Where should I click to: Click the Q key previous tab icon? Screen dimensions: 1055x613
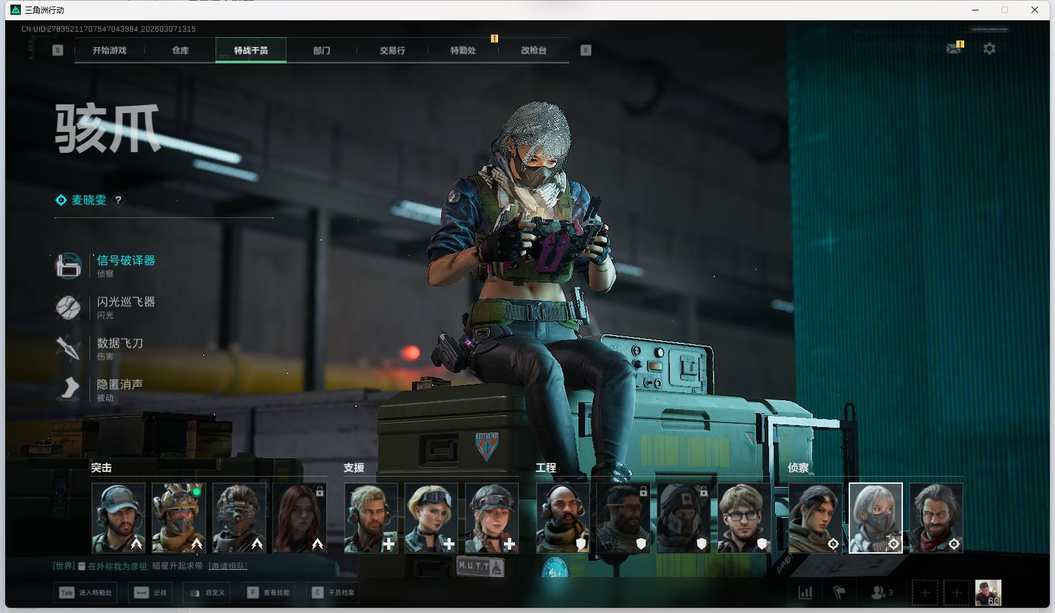[57, 50]
